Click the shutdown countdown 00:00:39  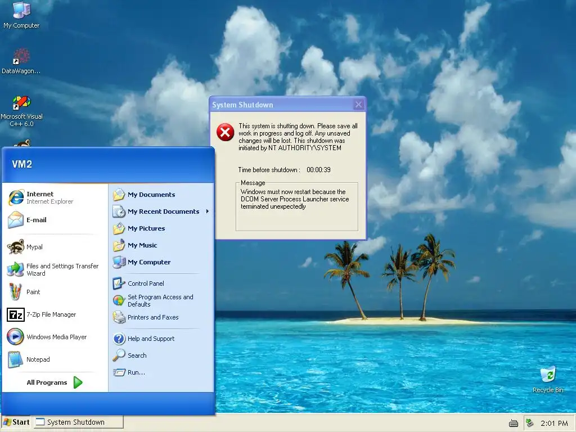point(318,170)
